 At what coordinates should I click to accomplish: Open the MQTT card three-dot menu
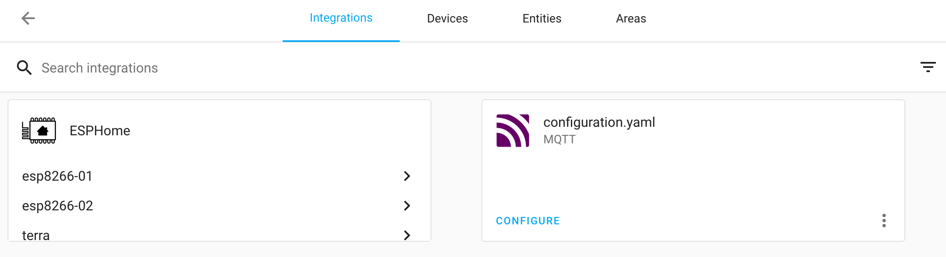click(x=884, y=221)
